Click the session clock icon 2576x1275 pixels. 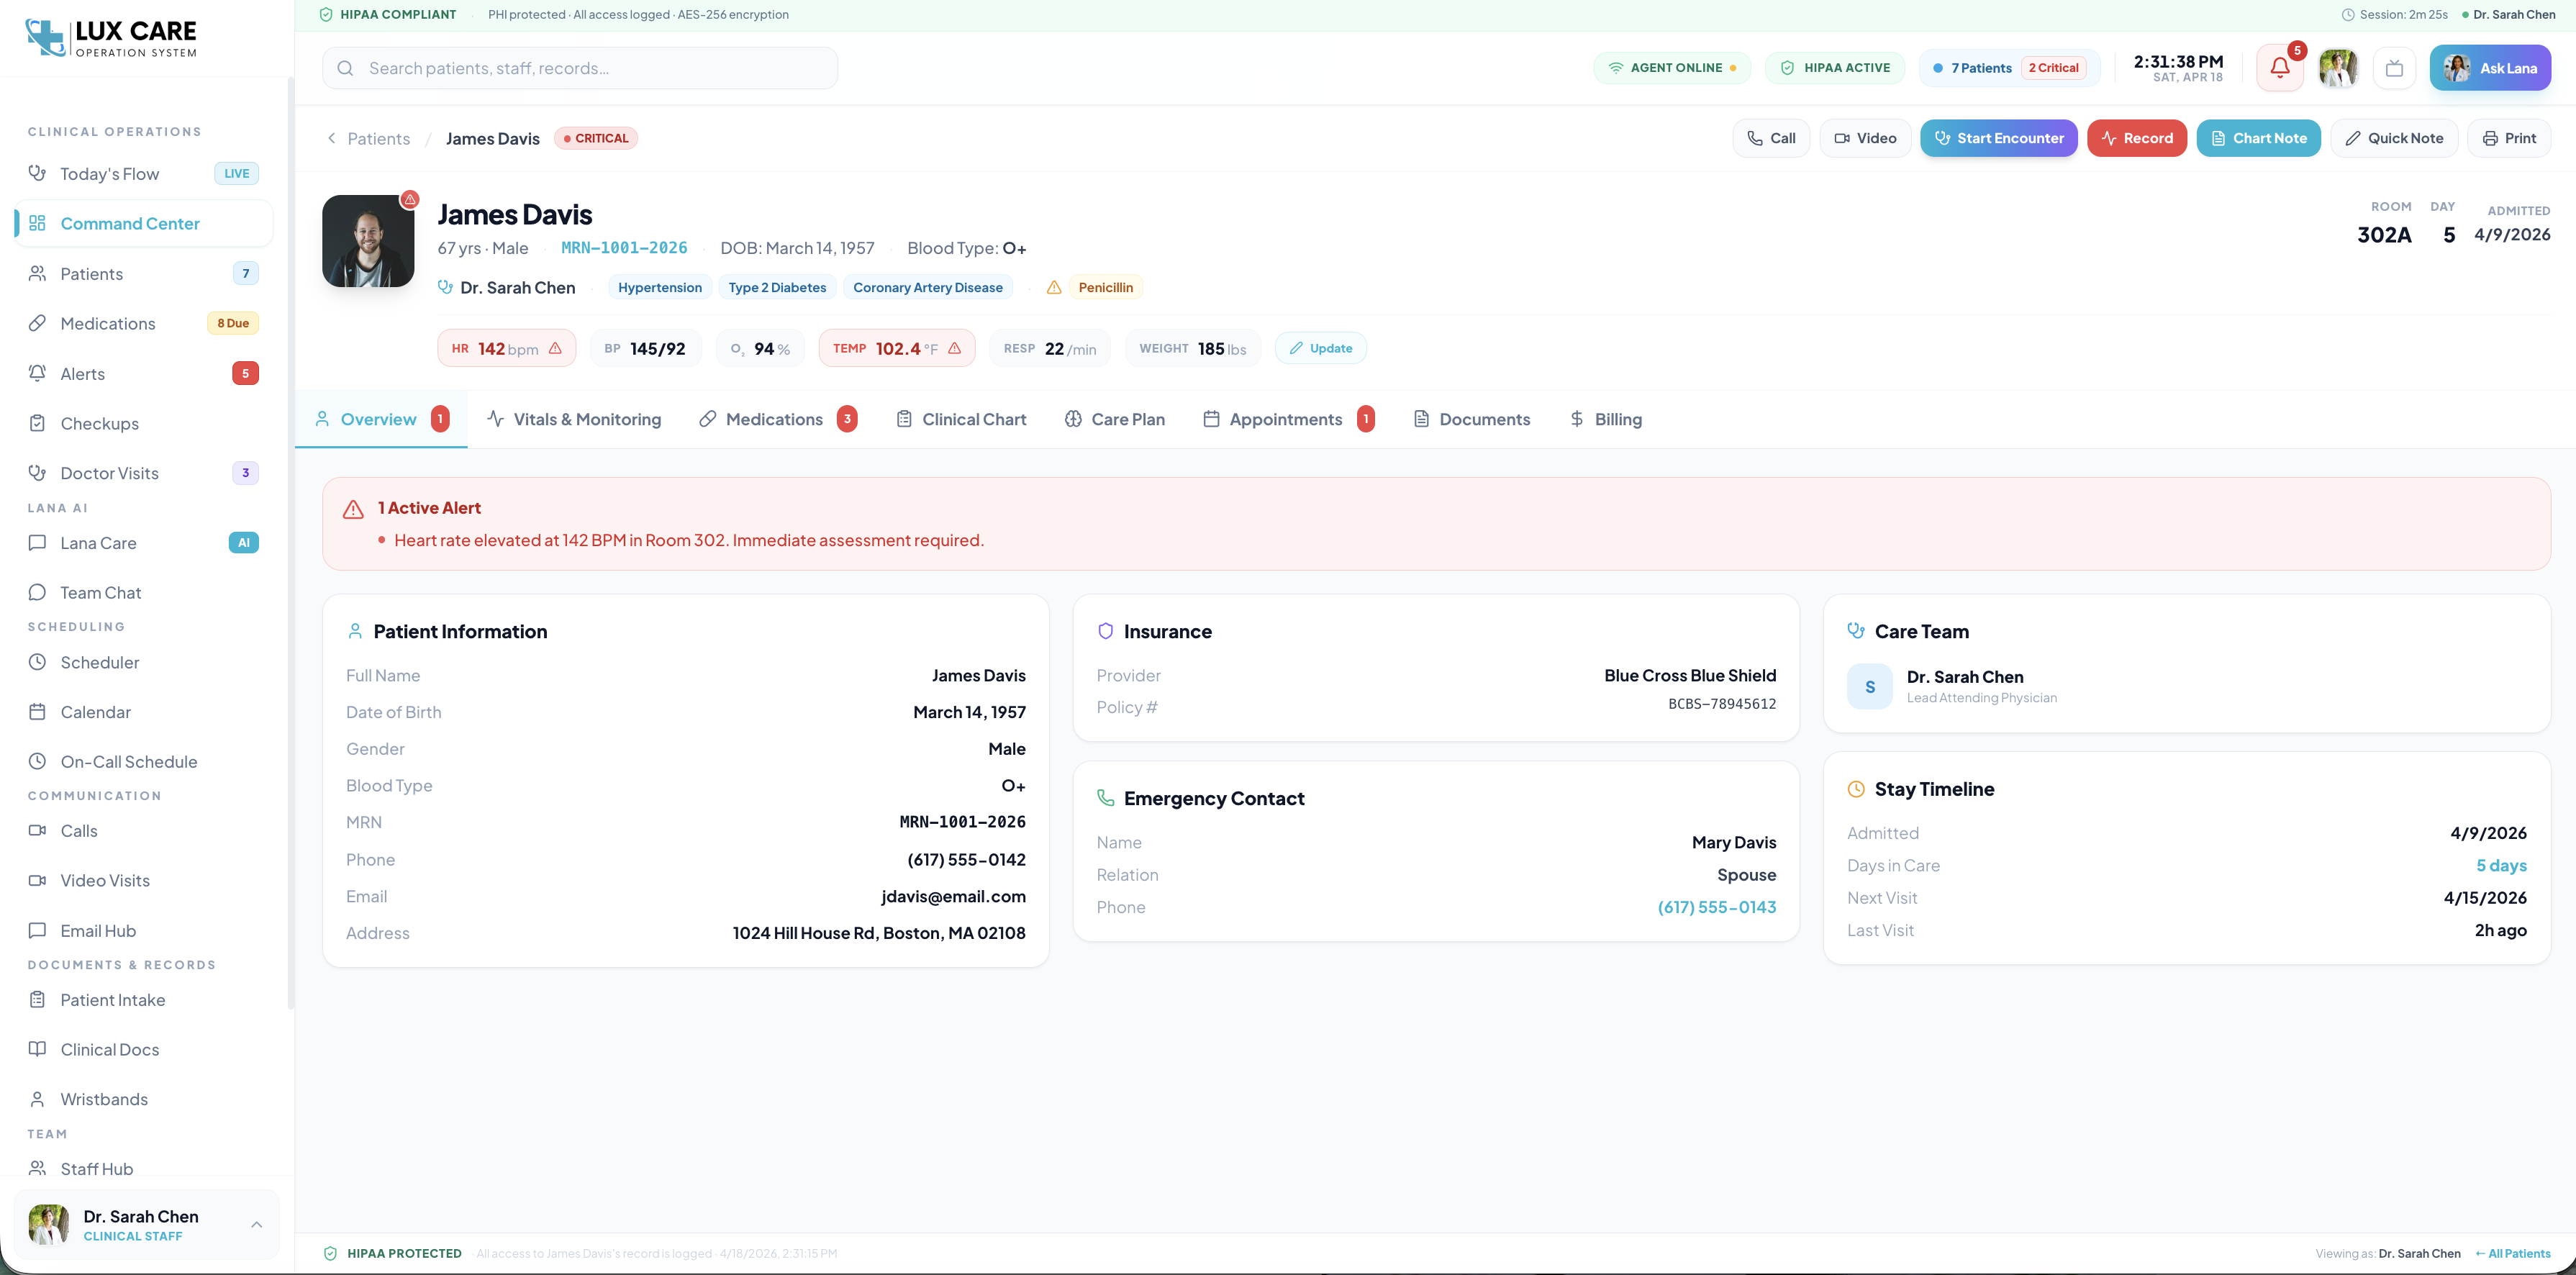[2348, 15]
